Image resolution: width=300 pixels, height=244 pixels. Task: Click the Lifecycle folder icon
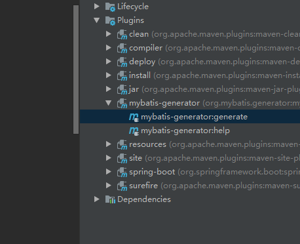point(110,7)
